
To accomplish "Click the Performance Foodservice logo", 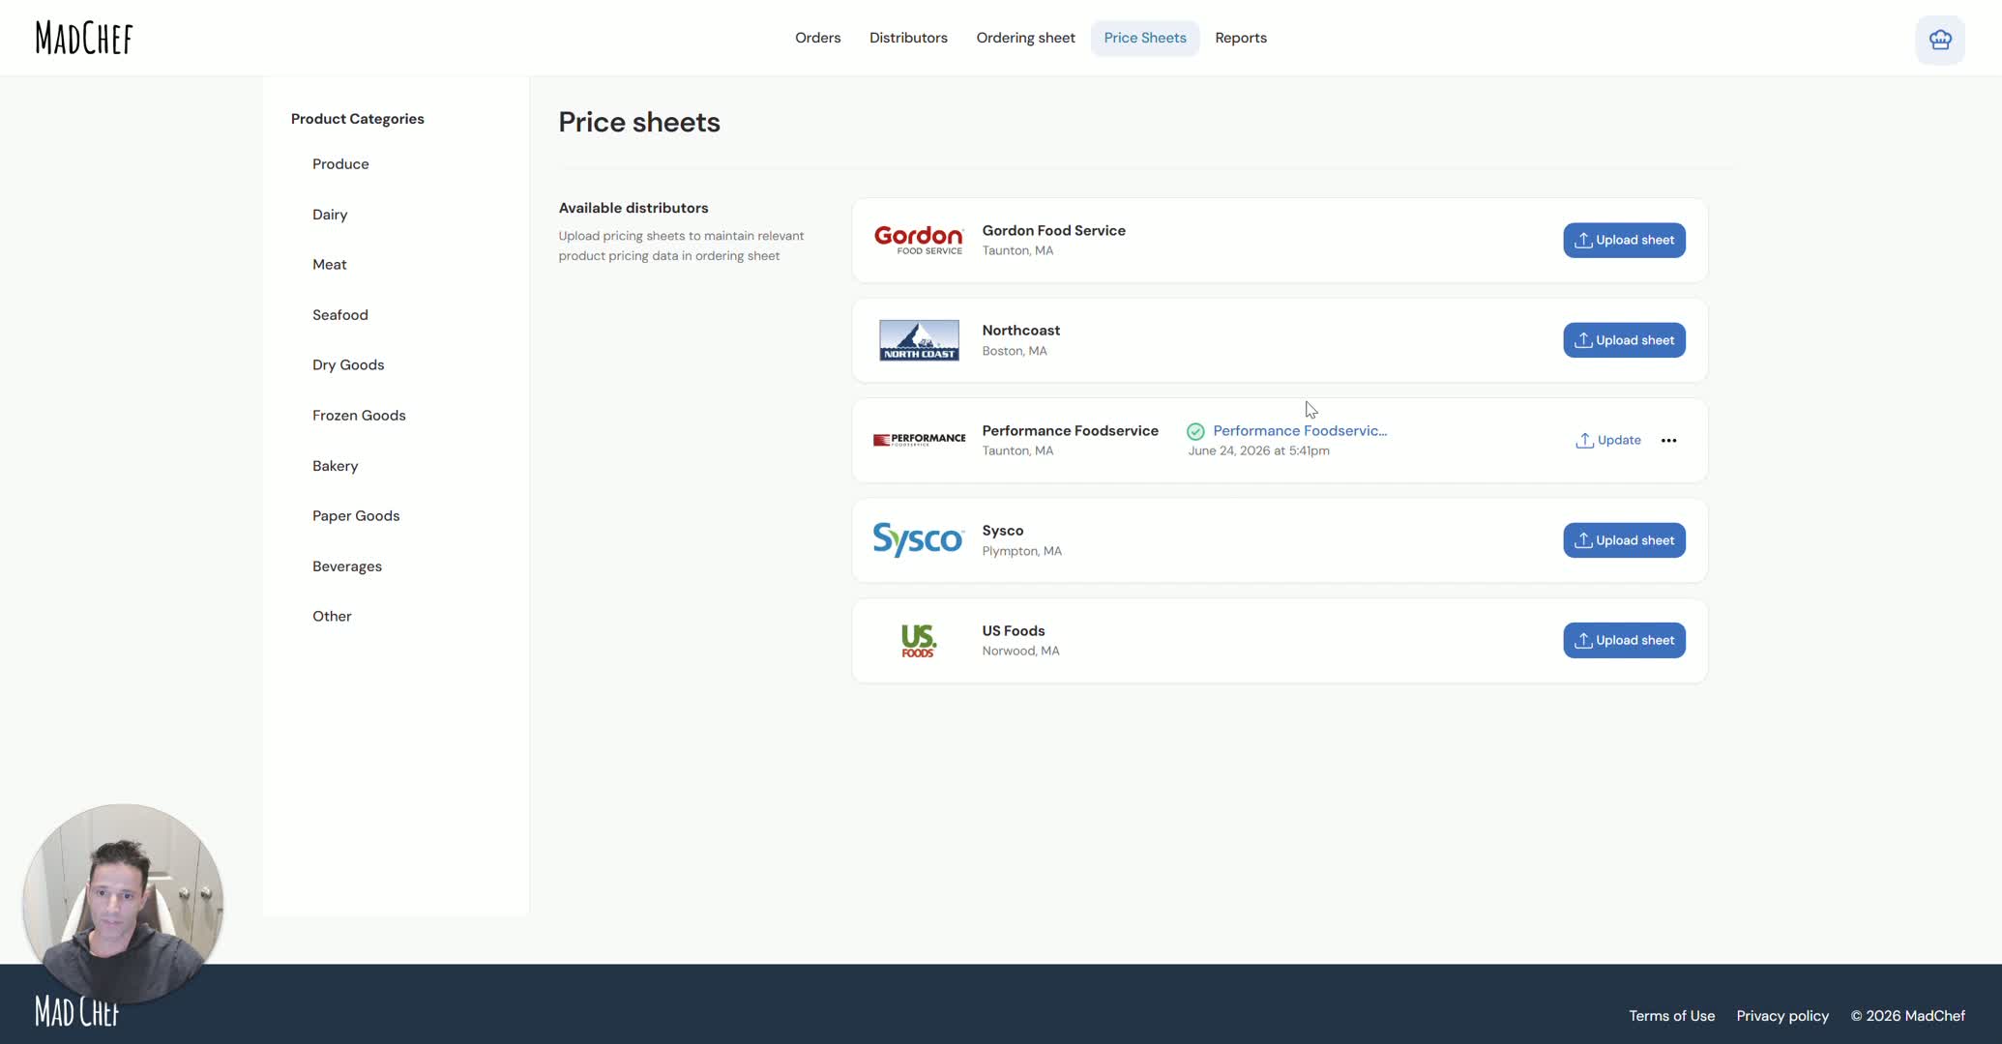I will [919, 440].
